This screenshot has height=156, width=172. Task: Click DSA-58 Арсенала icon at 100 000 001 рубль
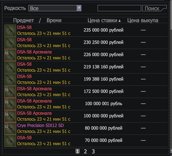pos(10,104)
